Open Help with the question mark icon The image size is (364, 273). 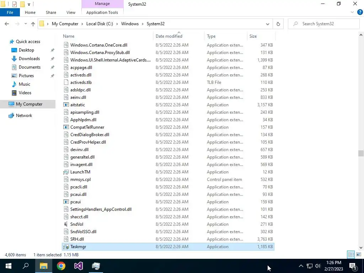point(360,12)
